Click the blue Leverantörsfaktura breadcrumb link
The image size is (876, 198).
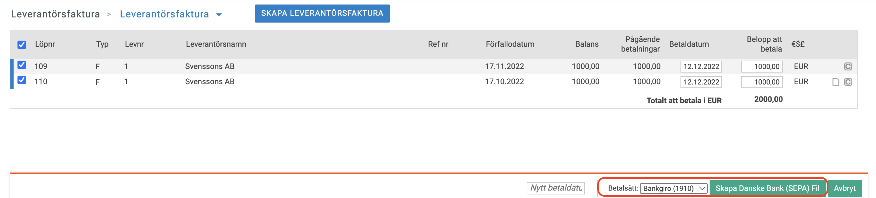click(x=164, y=14)
